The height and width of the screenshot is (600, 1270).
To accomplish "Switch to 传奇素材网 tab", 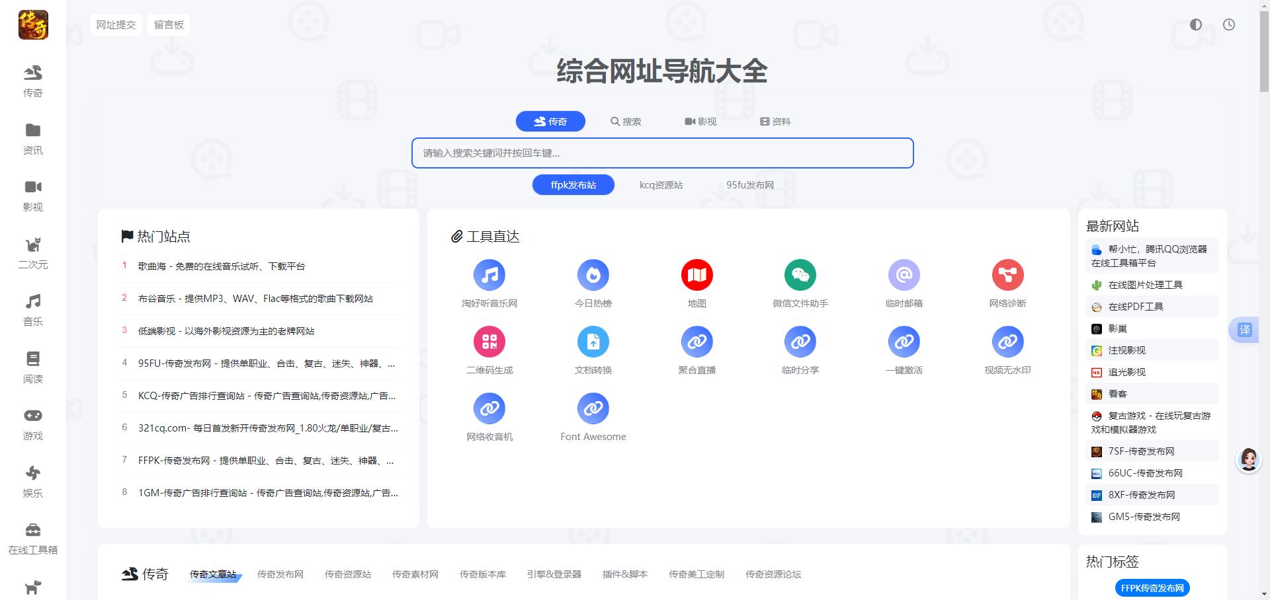I will [415, 574].
